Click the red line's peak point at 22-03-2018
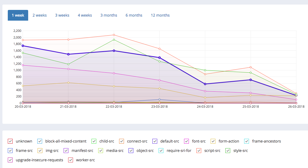308x168 pixels. click(114, 35)
